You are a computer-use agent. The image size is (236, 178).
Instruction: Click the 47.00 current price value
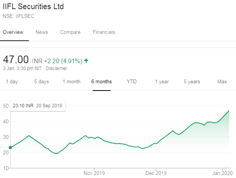point(16,60)
